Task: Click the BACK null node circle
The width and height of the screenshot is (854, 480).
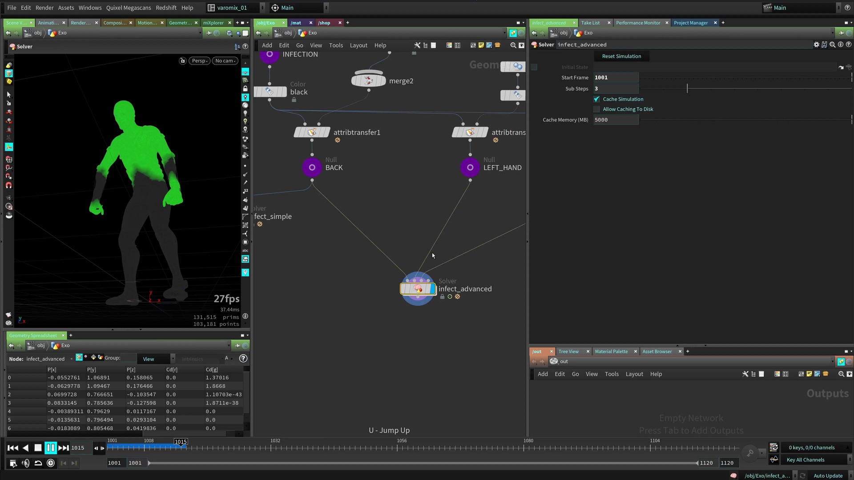Action: coord(312,168)
